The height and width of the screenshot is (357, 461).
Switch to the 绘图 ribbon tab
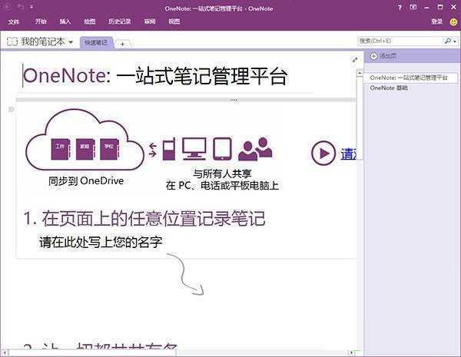coord(89,21)
